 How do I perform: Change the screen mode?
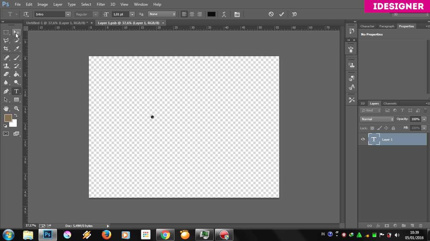(x=16, y=134)
